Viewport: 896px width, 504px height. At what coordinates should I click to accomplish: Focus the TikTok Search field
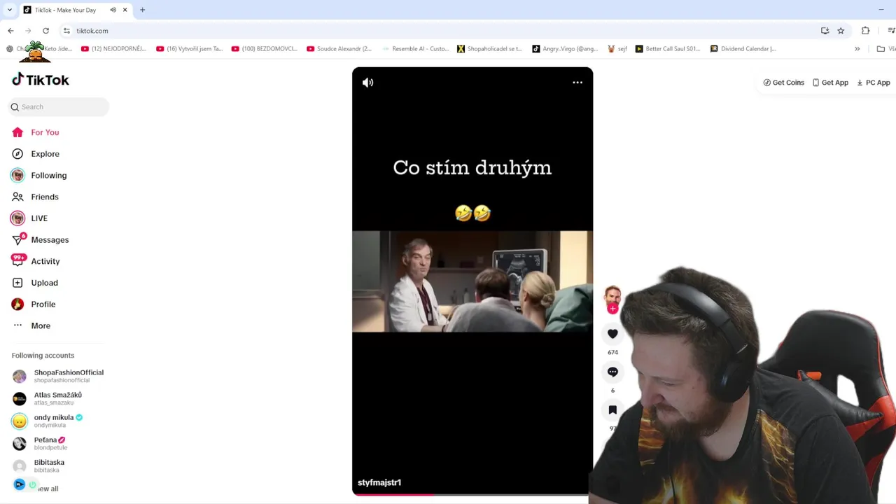59,107
